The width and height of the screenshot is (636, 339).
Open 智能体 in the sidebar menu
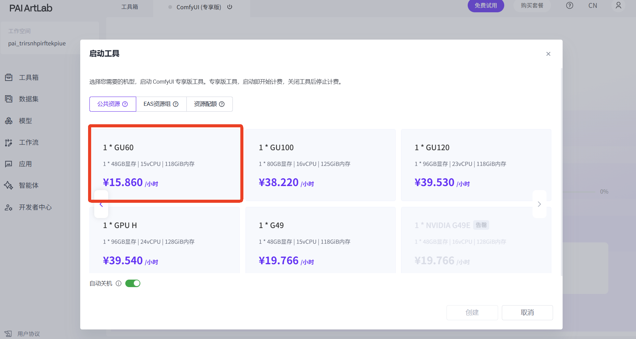point(29,185)
